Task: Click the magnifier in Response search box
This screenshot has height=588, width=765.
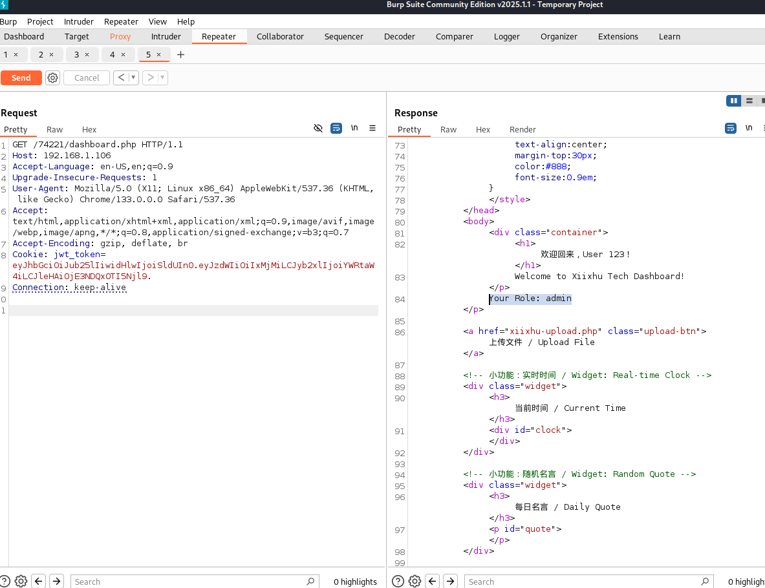Action: click(704, 581)
